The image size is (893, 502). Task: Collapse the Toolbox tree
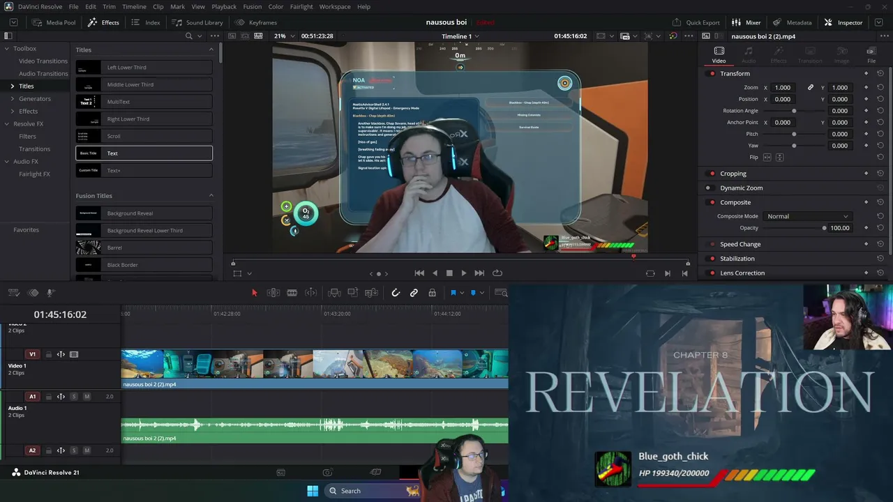[x=6, y=49]
